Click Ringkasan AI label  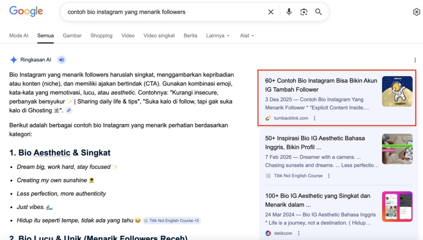pos(36,60)
